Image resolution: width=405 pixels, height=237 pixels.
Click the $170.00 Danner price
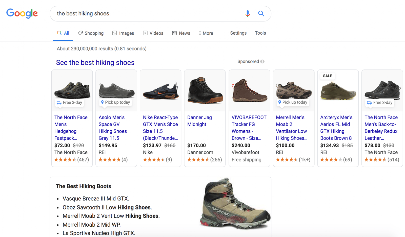[x=197, y=145]
